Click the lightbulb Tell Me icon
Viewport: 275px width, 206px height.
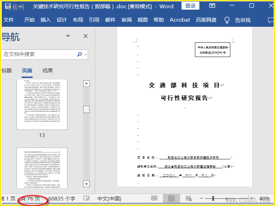(227, 20)
